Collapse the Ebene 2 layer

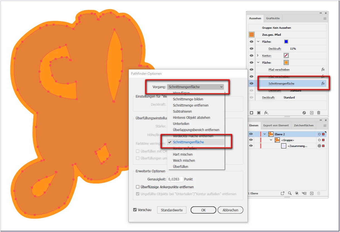coord(264,134)
